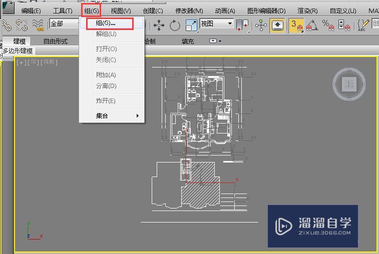Open the 工具(T) menu
The height and width of the screenshot is (254, 379).
pos(63,11)
